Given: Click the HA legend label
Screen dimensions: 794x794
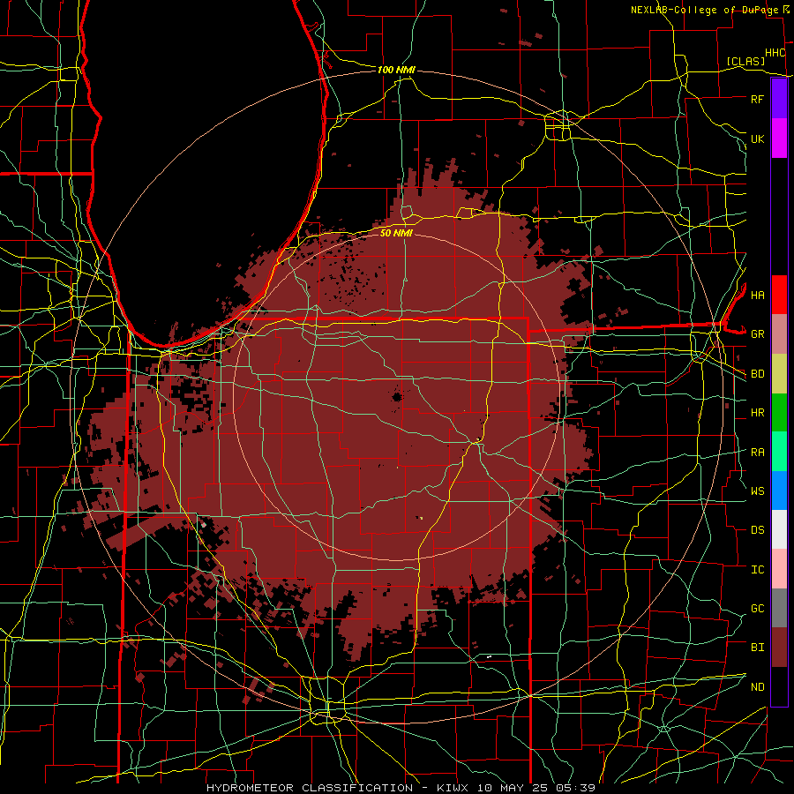Looking at the screenshot, I should click(757, 295).
